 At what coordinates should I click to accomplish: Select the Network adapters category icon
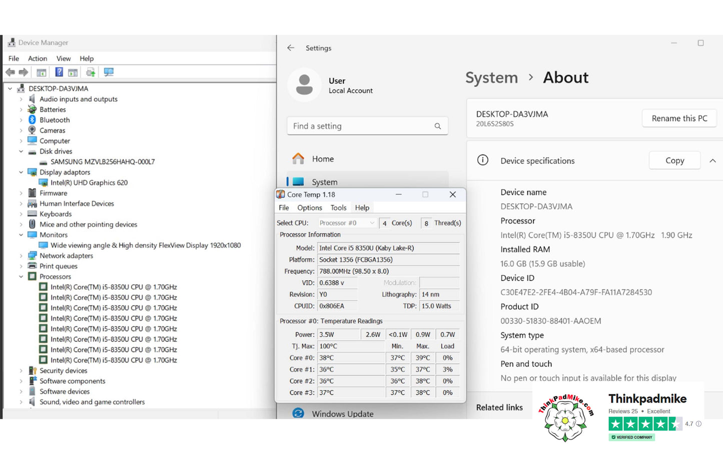pyautogui.click(x=32, y=255)
